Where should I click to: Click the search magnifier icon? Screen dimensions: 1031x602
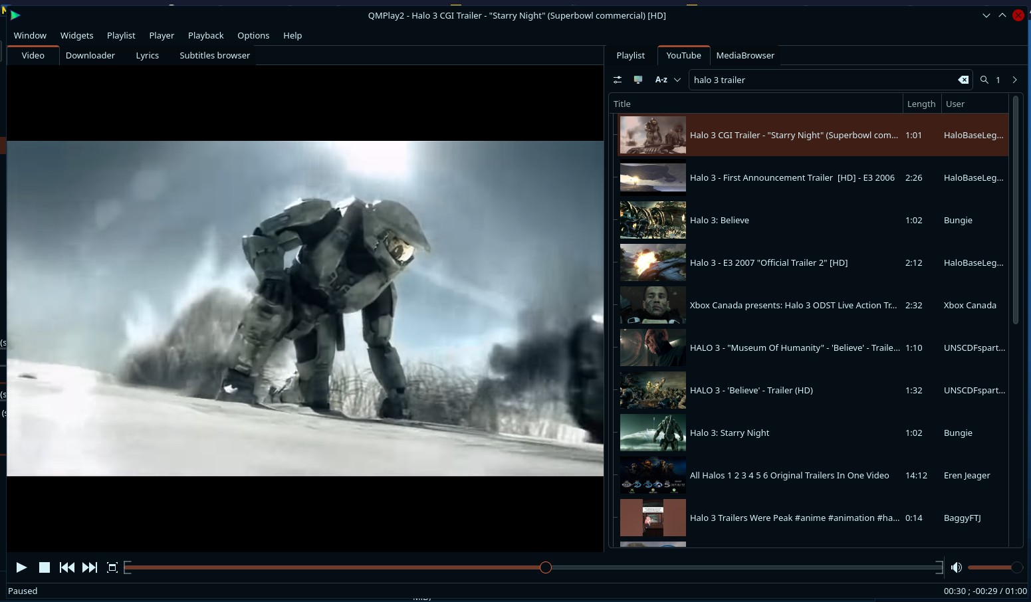984,80
